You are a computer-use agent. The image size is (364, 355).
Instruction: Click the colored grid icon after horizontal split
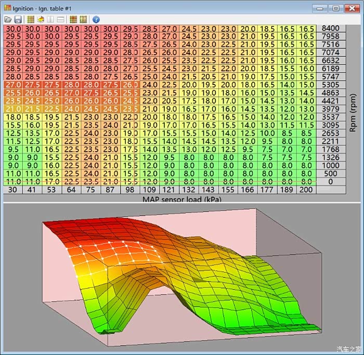click(x=73, y=19)
